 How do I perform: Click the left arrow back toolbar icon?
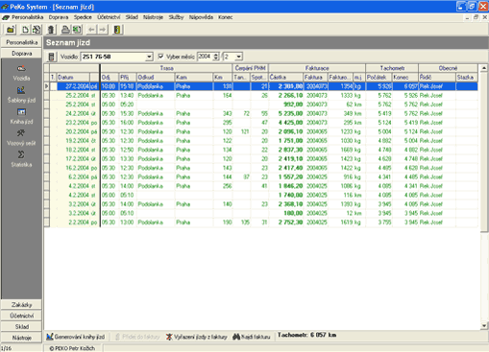(x=91, y=30)
